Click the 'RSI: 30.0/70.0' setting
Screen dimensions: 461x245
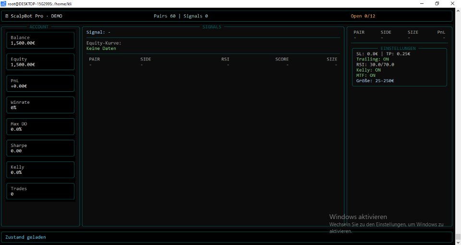point(375,65)
